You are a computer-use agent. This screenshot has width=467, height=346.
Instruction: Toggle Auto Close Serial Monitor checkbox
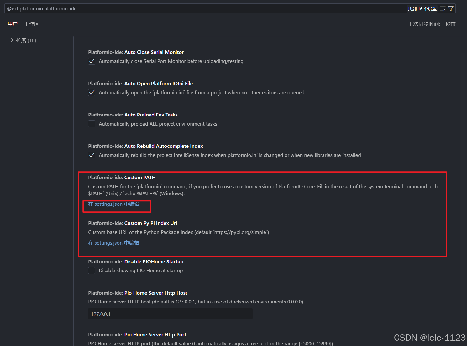tap(92, 61)
